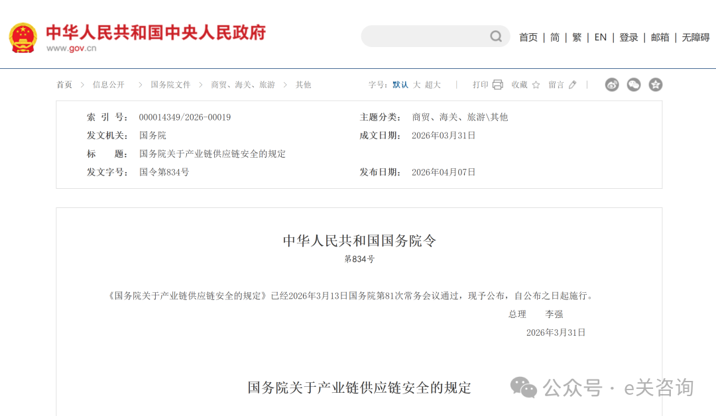This screenshot has width=716, height=416.
Task: Switch font size to 大
Action: (417, 85)
